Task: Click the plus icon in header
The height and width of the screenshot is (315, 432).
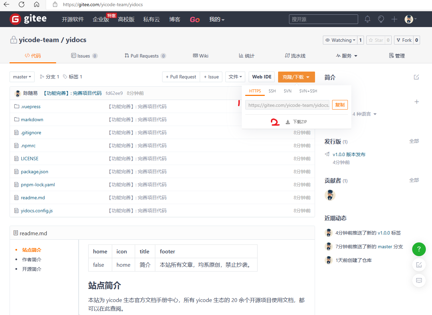Action: pos(394,19)
